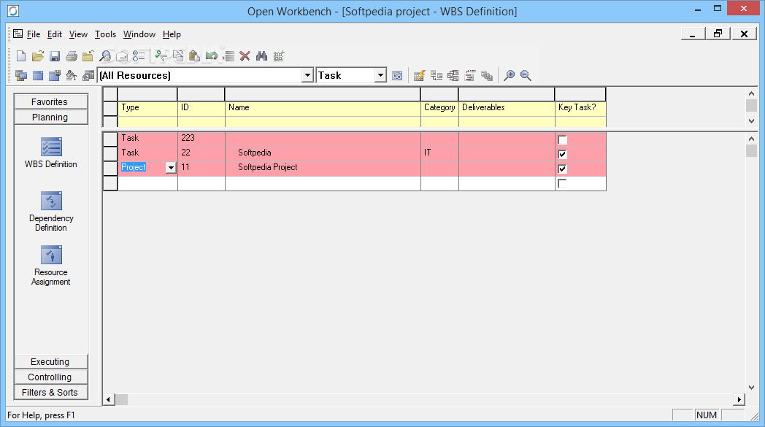Open Find with binoculars icon
The width and height of the screenshot is (765, 427).
click(262, 56)
